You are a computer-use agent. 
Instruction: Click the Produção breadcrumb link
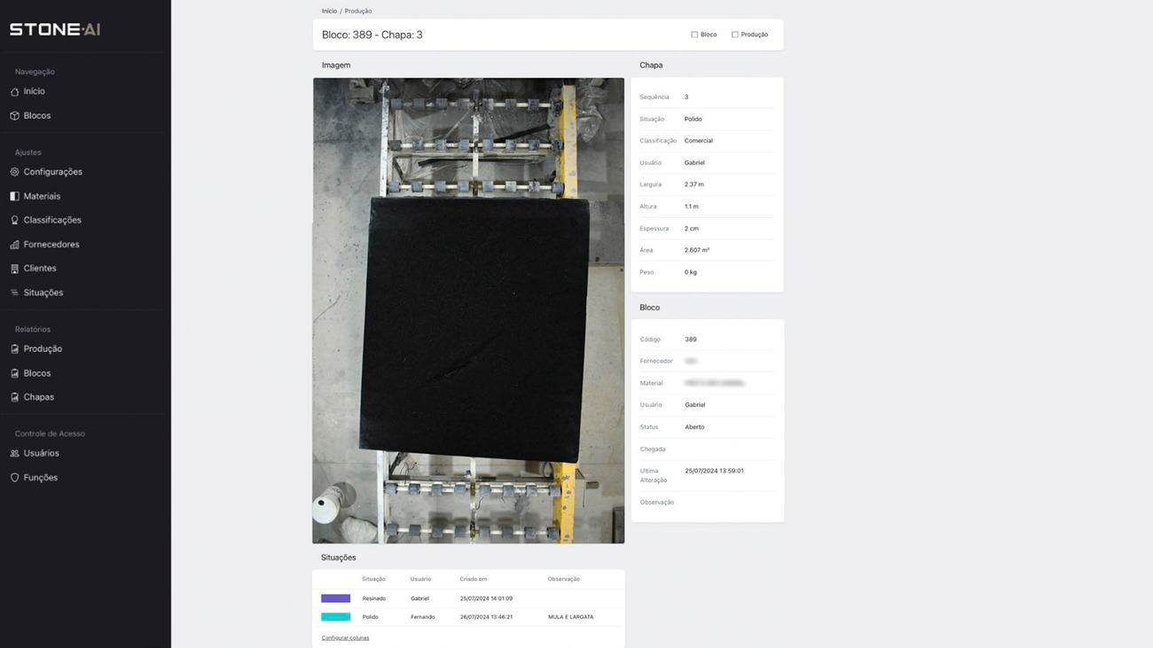358,12
